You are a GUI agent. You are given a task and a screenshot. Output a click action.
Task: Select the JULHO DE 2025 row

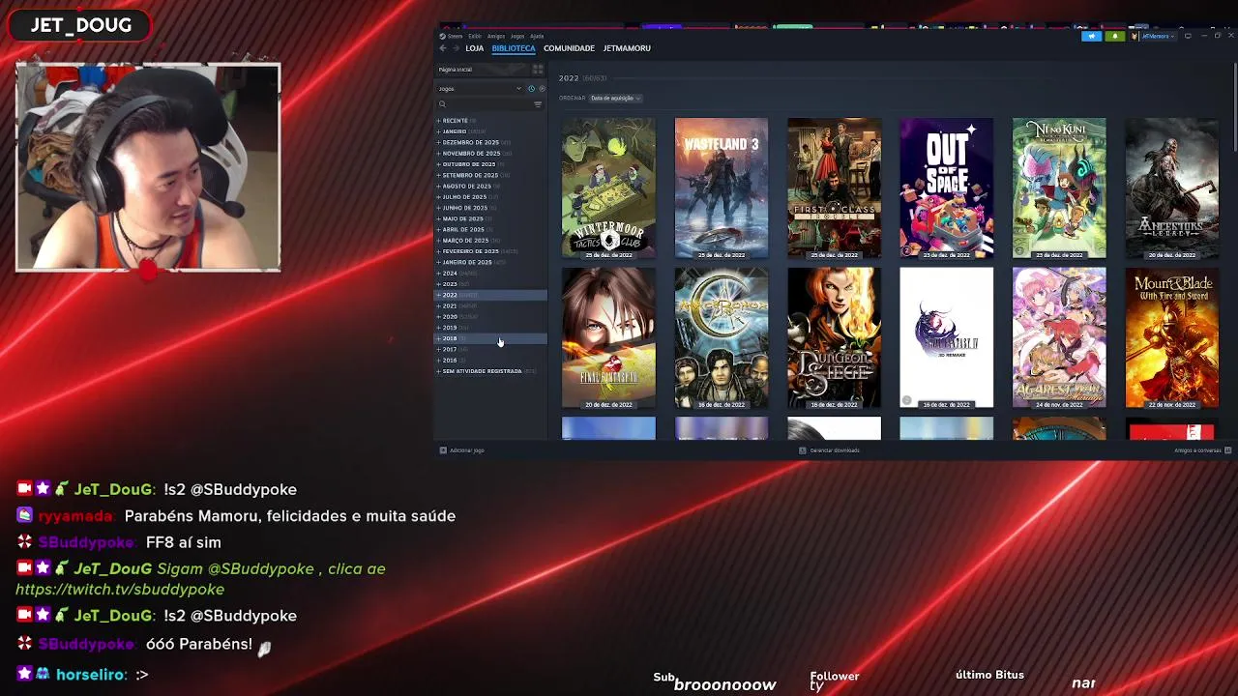click(x=490, y=197)
